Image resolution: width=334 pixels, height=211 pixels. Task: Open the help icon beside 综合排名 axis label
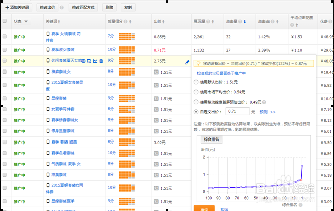pos(300,205)
